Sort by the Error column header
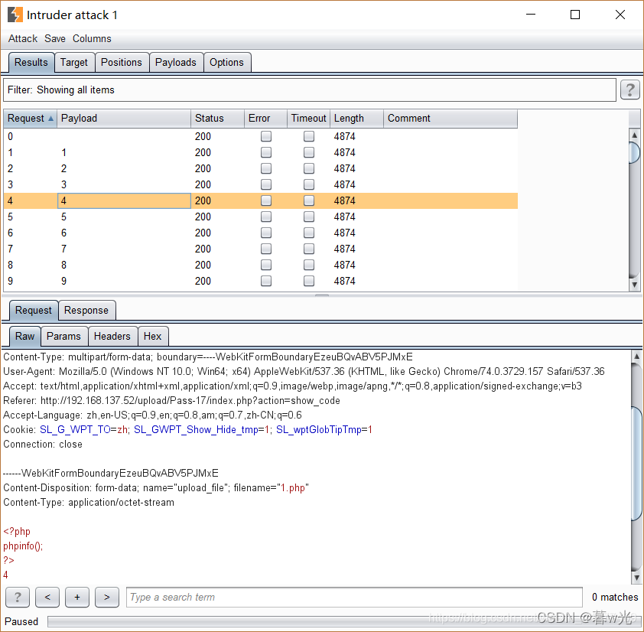This screenshot has width=644, height=632. tap(265, 119)
